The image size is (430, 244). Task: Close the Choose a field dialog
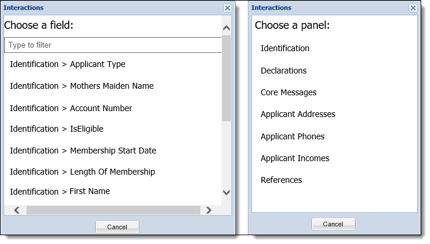click(x=227, y=8)
